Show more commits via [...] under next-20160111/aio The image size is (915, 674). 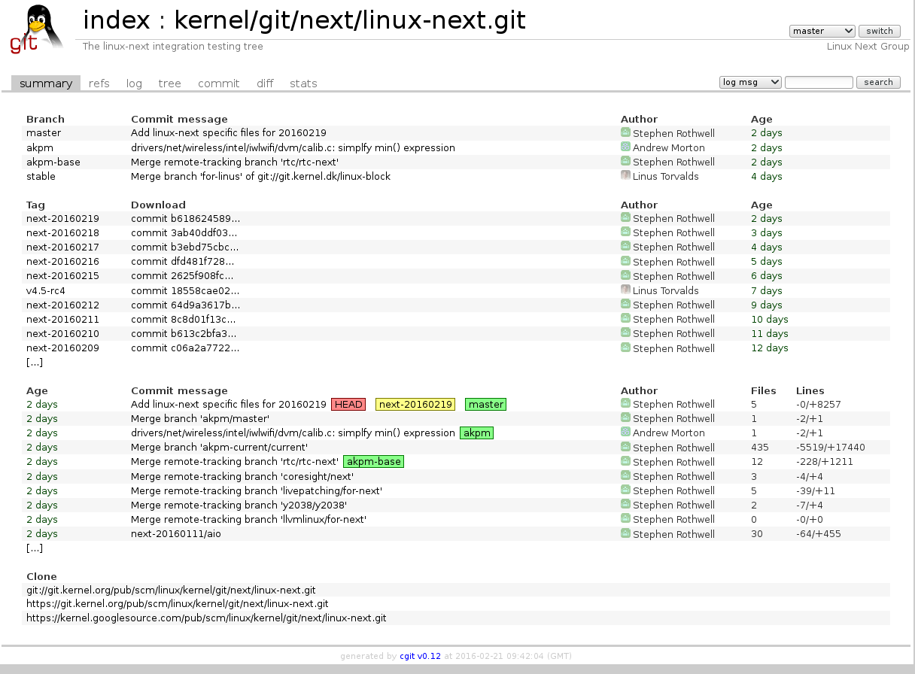coord(35,548)
